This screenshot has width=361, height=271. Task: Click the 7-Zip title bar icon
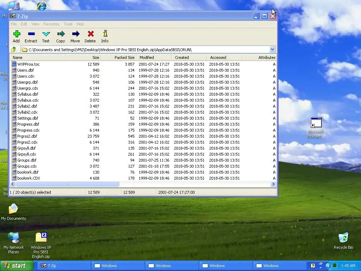pos(13,16)
